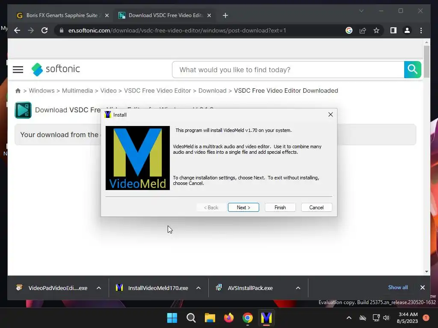Launch Firefox from taskbar
The image size is (438, 328).
pyautogui.click(x=229, y=318)
